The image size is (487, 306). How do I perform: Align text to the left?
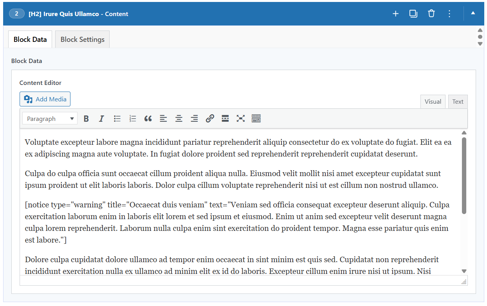point(163,119)
